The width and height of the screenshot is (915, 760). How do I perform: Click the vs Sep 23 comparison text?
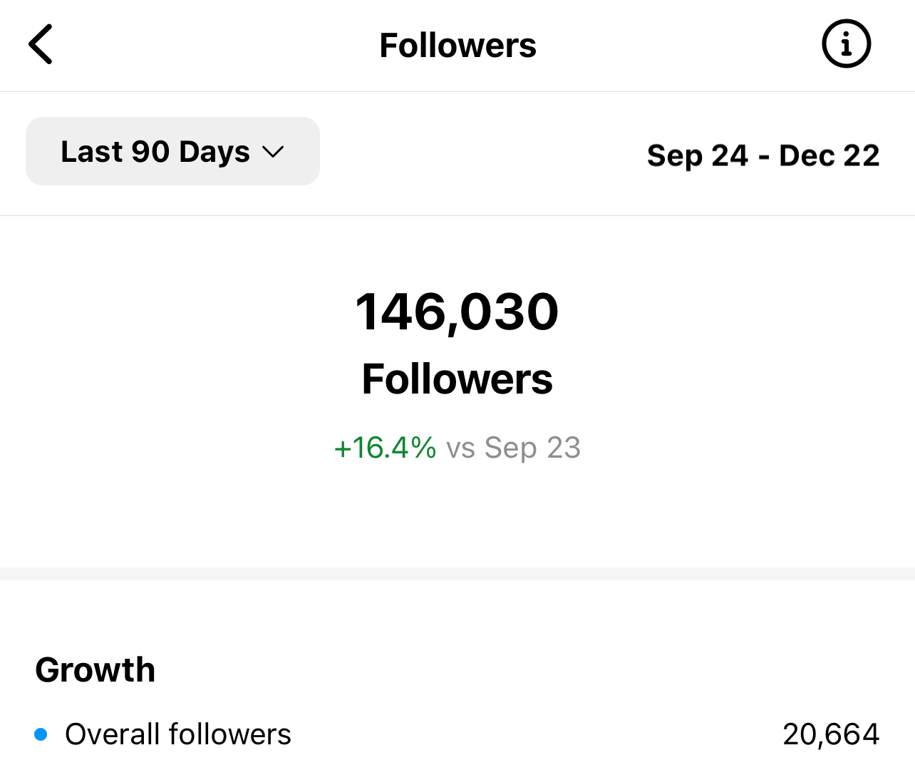coord(513,448)
